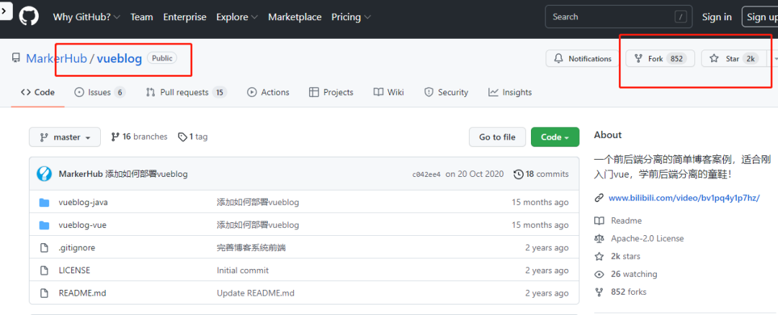Click the star icon beside 2k stars
Screen dimensions: 778x315
coord(599,257)
